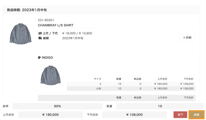Click the 下代合計 ¥108,000 summary field
The image size is (206, 120).
point(134,115)
